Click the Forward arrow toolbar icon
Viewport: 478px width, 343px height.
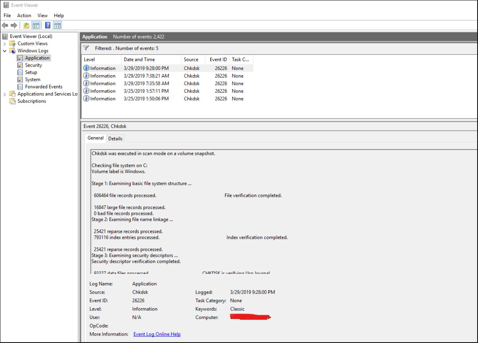[14, 25]
